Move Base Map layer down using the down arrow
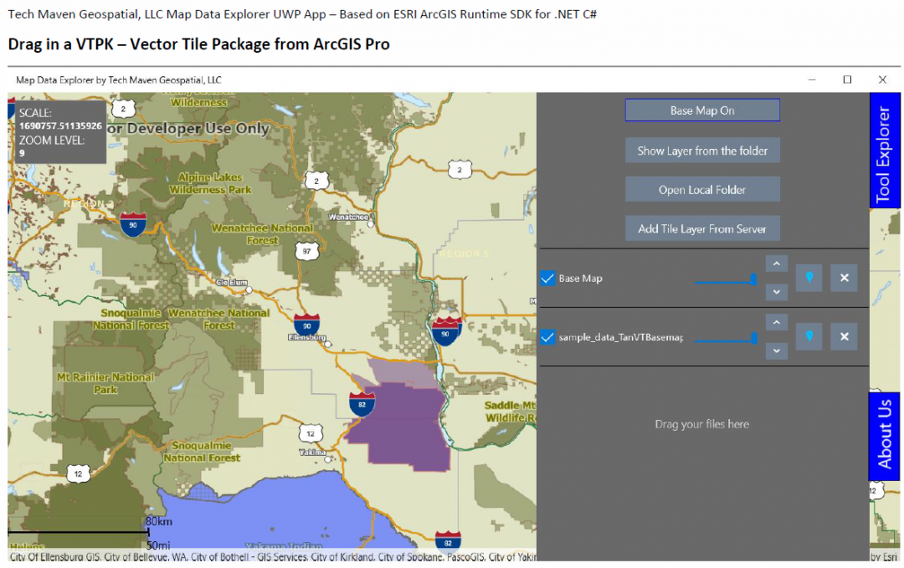 coord(776,292)
